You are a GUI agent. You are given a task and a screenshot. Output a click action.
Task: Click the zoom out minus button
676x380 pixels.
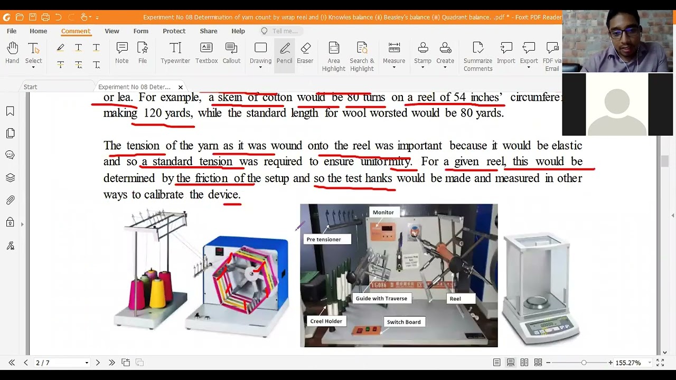tap(548, 363)
